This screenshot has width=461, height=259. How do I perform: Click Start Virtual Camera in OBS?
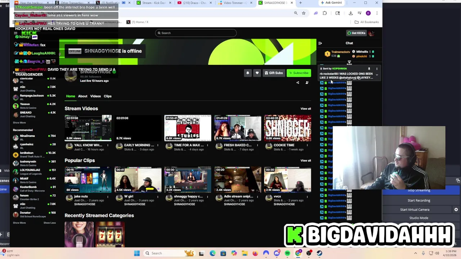[x=415, y=210]
